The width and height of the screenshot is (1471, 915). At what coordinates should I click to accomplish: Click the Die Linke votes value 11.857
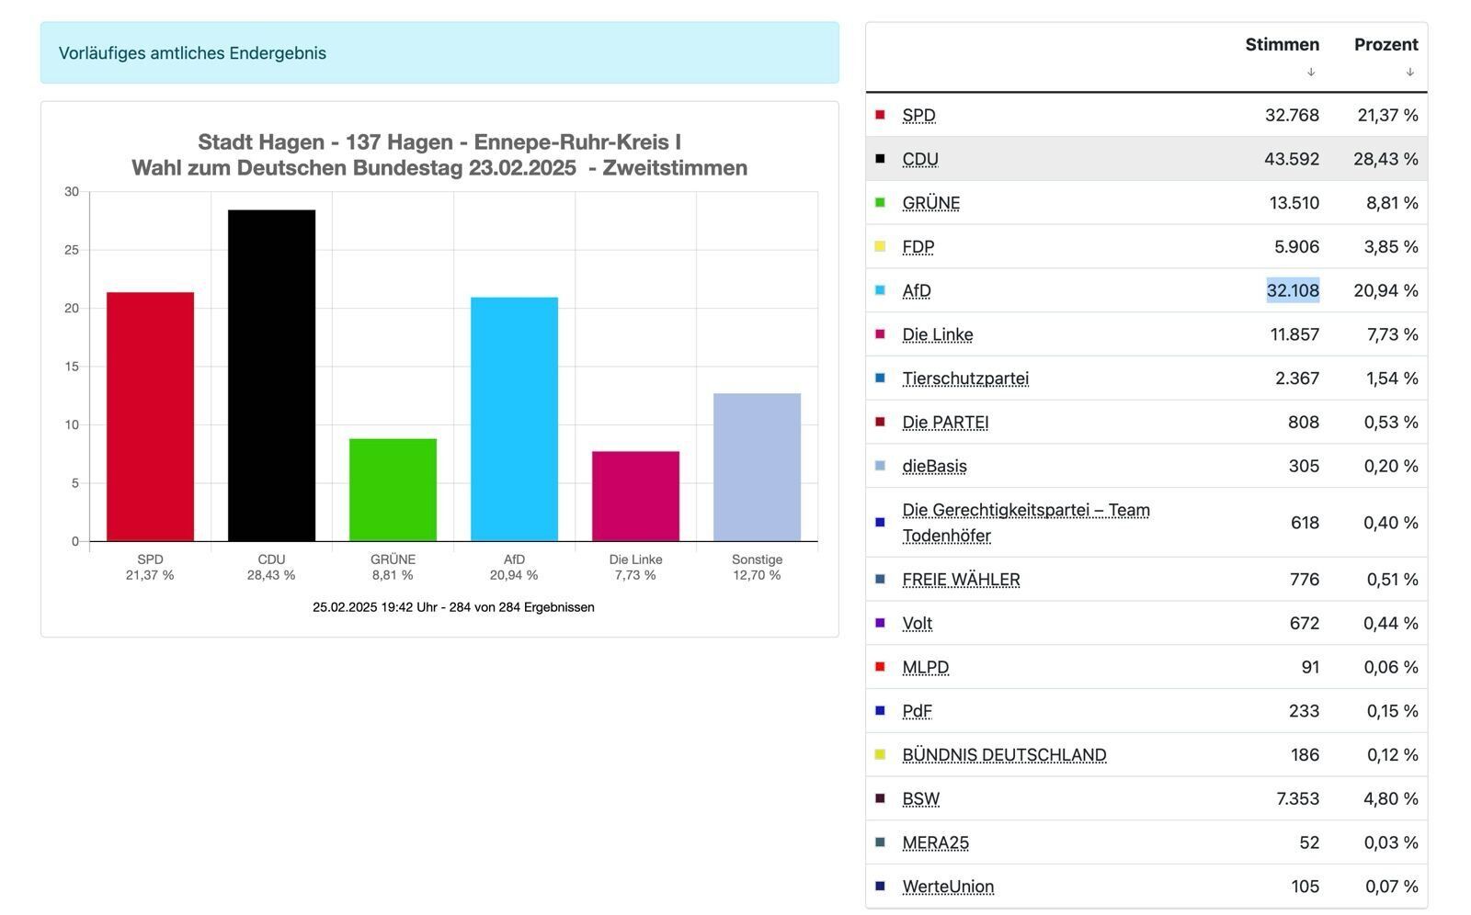point(1294,335)
